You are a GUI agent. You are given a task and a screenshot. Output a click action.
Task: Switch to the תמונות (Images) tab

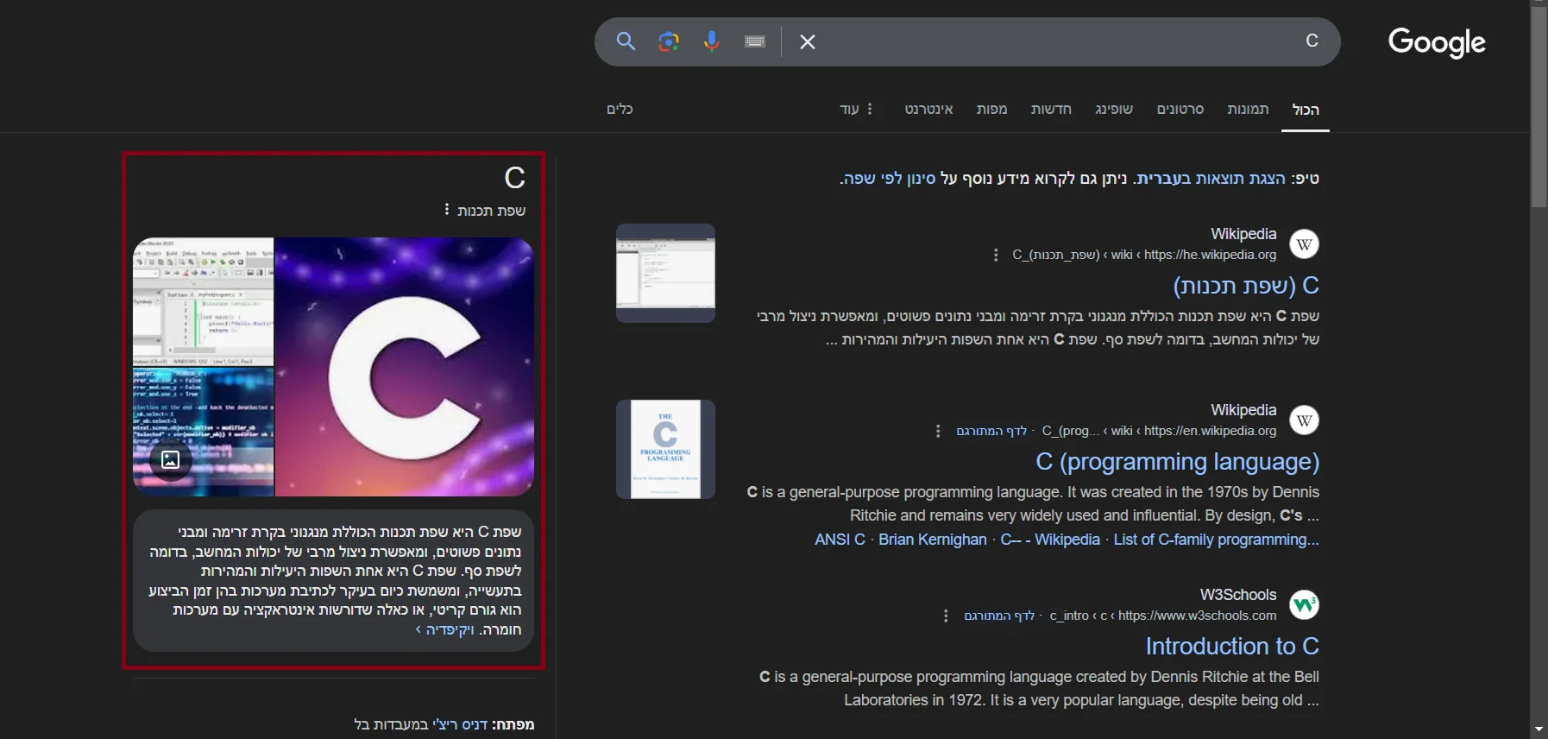1248,109
